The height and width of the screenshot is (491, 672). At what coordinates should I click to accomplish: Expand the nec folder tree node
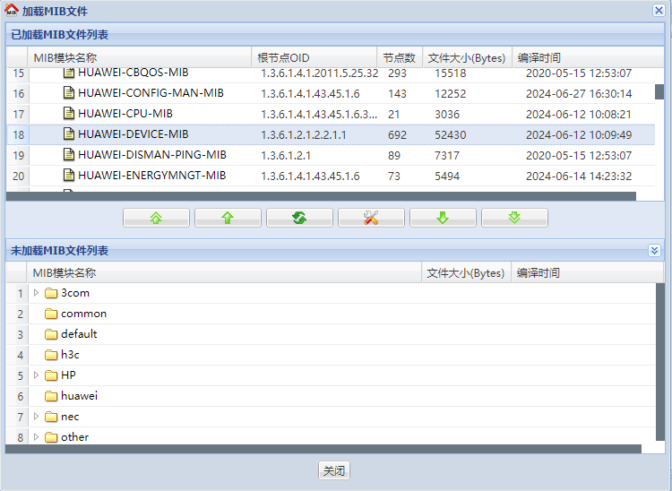tap(36, 416)
